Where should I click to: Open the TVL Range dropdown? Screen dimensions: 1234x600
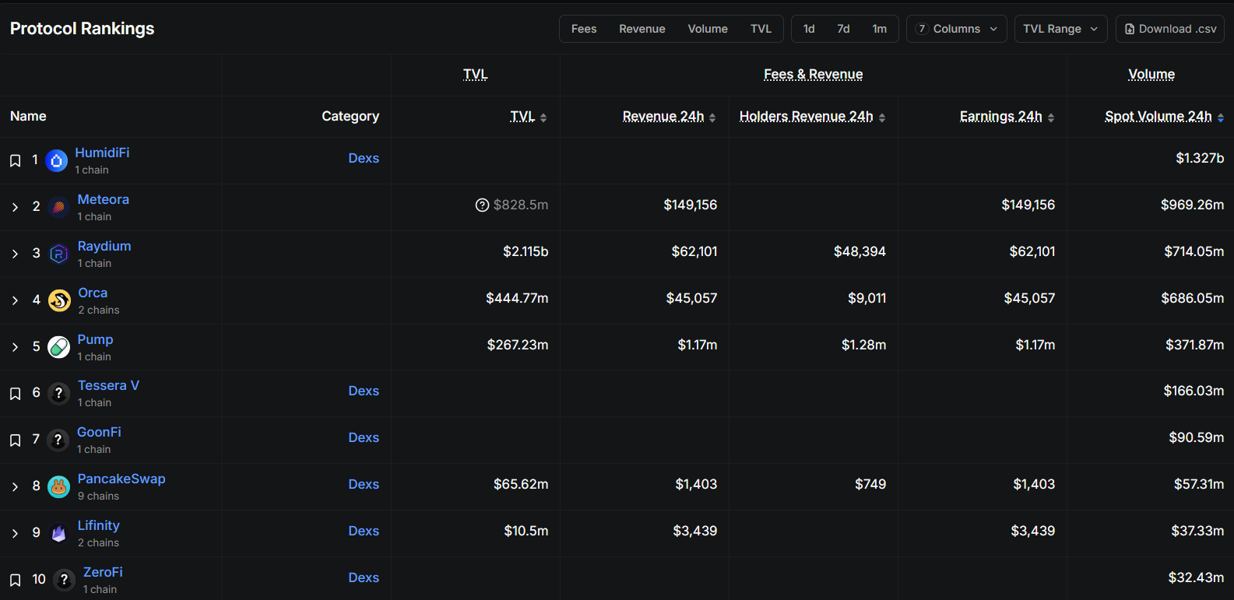1060,29
